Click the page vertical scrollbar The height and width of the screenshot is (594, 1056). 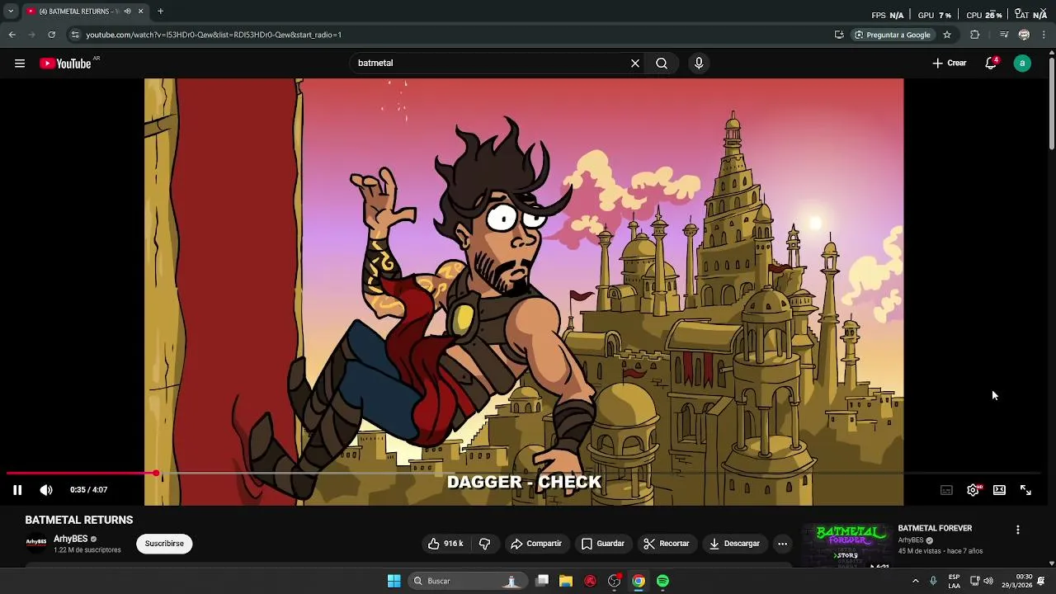[x=1051, y=103]
